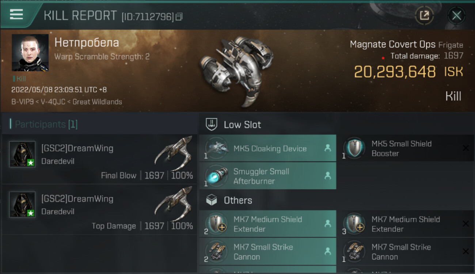Select the MK5 Cloaking Device item
The width and height of the screenshot is (475, 274).
point(267,148)
